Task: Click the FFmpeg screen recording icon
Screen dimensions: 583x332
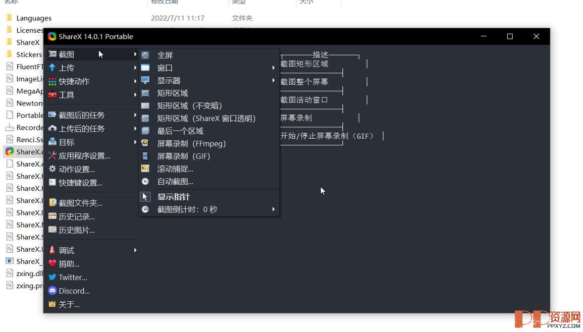Action: click(145, 144)
